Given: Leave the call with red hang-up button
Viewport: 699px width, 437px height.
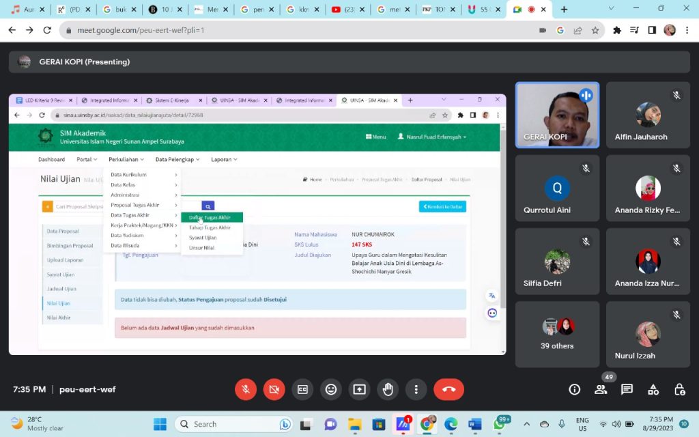Looking at the screenshot, I should pos(448,389).
